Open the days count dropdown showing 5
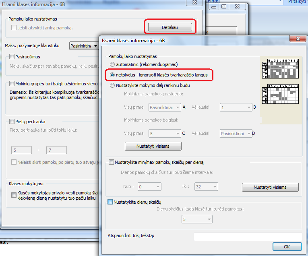Viewport: 308px width, 256px height. [x=197, y=219]
